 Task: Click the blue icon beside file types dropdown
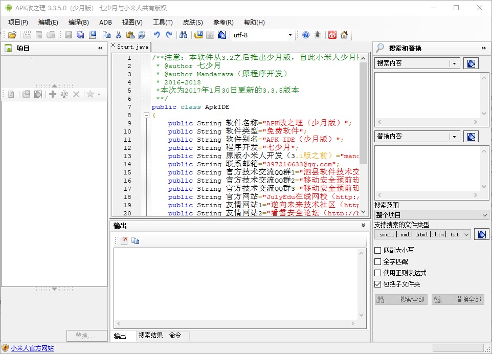click(x=482, y=234)
